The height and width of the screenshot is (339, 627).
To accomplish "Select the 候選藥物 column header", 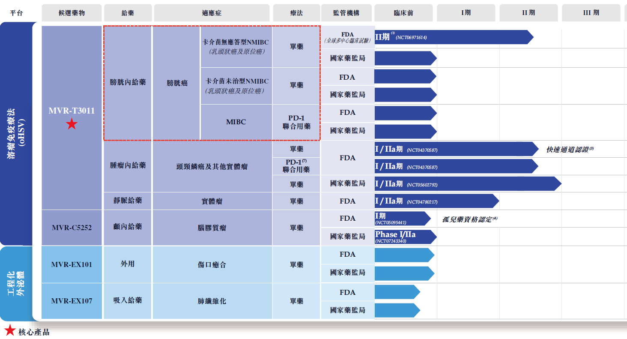I will click(72, 13).
